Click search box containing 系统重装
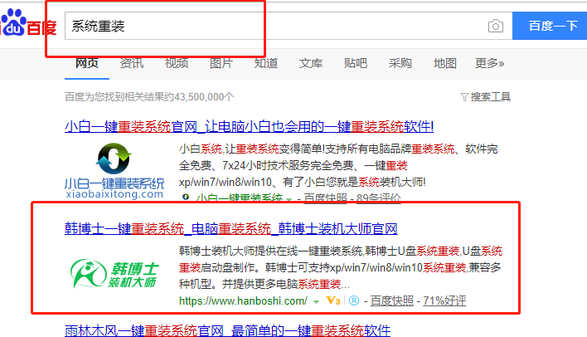Image resolution: width=587 pixels, height=337 pixels. click(289, 26)
